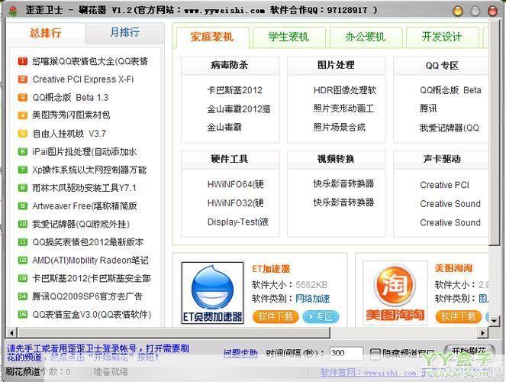Open Display-Test entry
Viewport: 506px width, 382px height.
[238, 222]
